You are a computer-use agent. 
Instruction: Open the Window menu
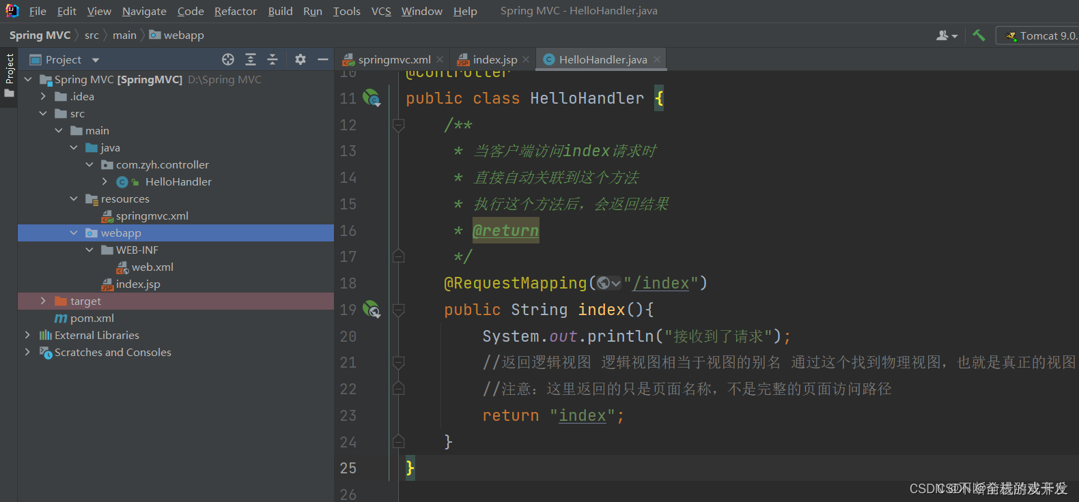[x=422, y=12]
